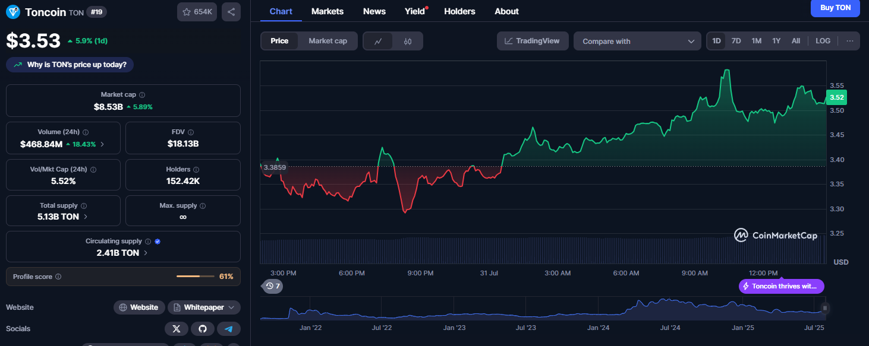Add Toncoin to watchlist star 654K
The image size is (869, 346).
[197, 12]
